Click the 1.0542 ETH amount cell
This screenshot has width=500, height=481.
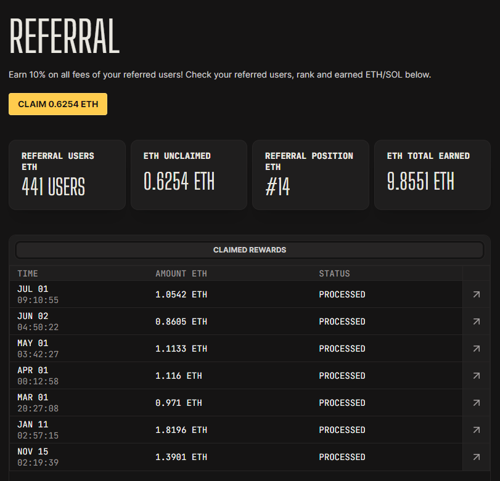point(181,294)
